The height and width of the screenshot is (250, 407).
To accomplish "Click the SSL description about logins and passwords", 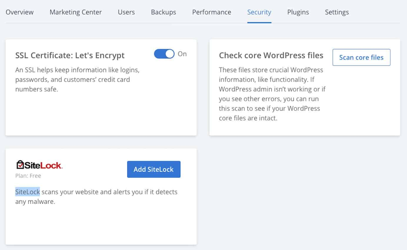I will tap(77, 80).
